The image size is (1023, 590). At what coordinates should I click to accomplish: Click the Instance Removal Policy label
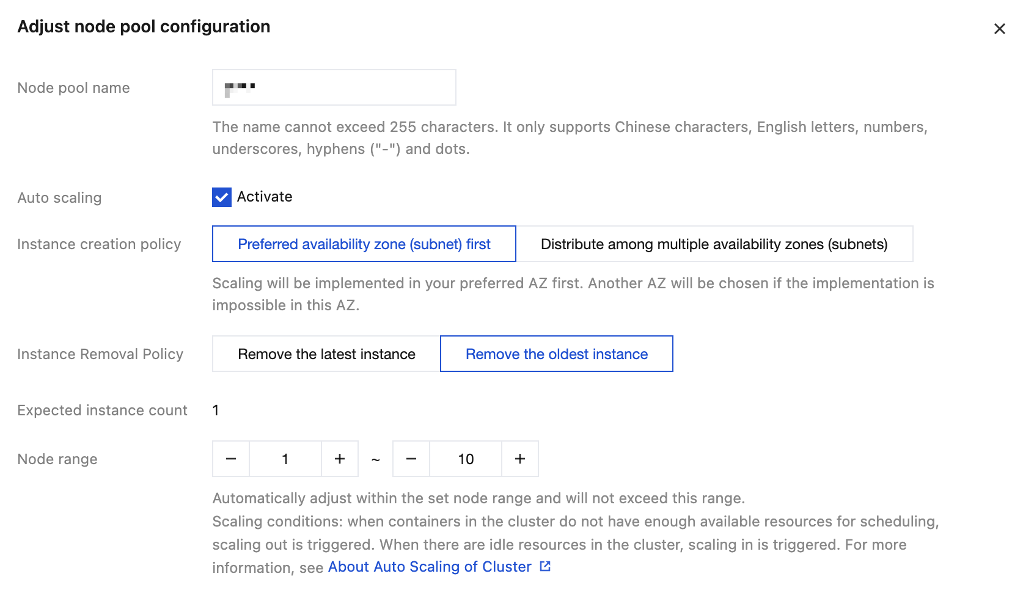100,354
